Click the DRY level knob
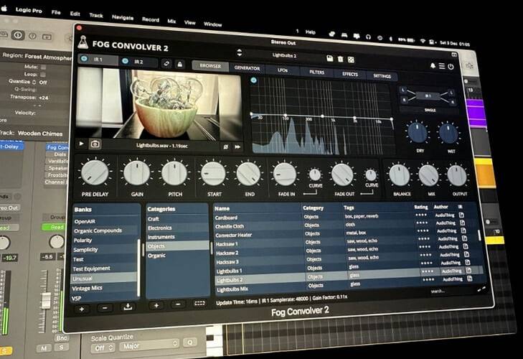 [x=418, y=133]
